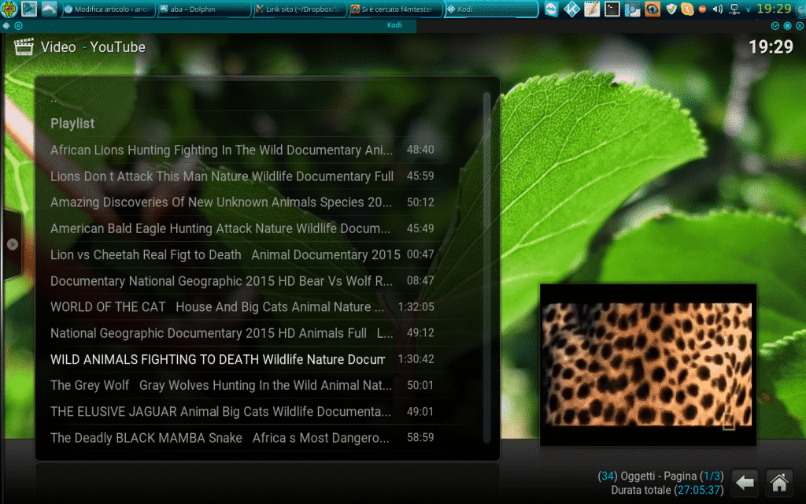
Task: Play 'Lion vs Cheetah Real Figt to Death'
Action: pos(257,254)
